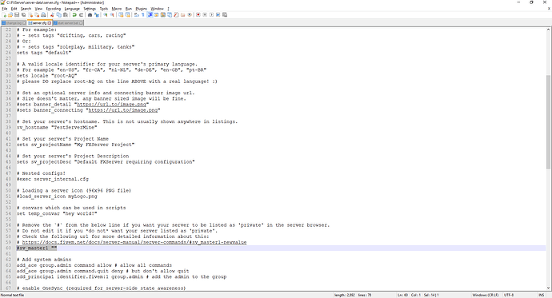Open the File menu

5,9
